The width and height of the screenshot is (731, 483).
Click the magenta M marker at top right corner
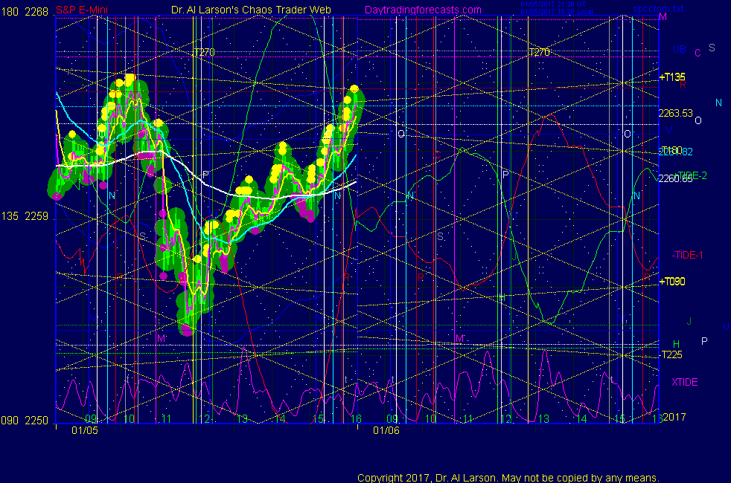coord(663,16)
